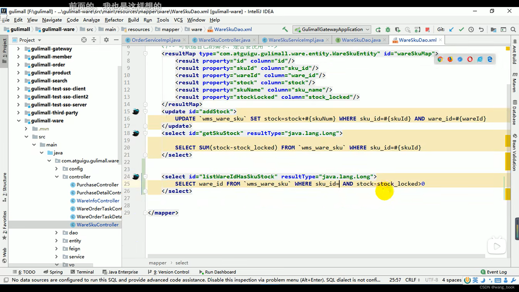The width and height of the screenshot is (519, 292).
Task: Open Git history clock icon
Action: pos(471,29)
